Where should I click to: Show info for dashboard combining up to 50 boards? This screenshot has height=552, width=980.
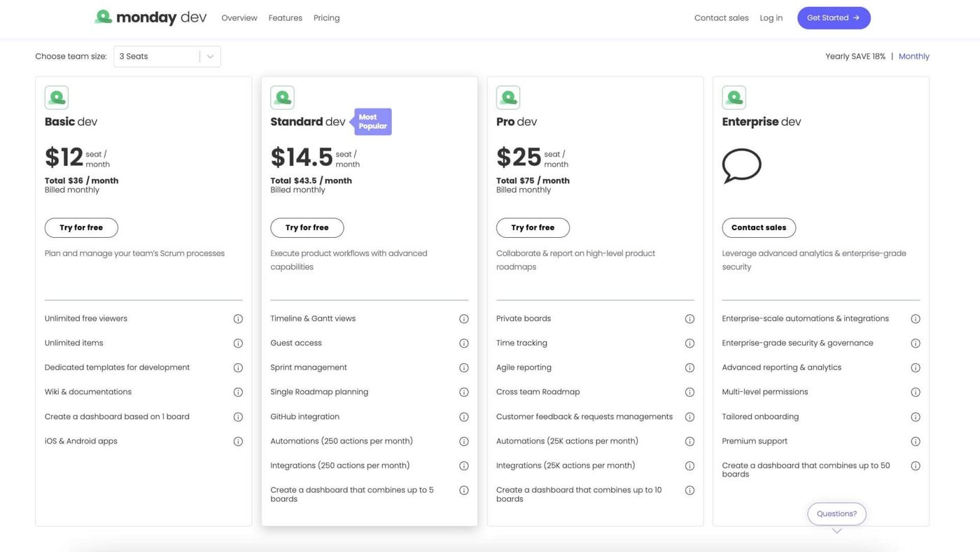pyautogui.click(x=915, y=466)
